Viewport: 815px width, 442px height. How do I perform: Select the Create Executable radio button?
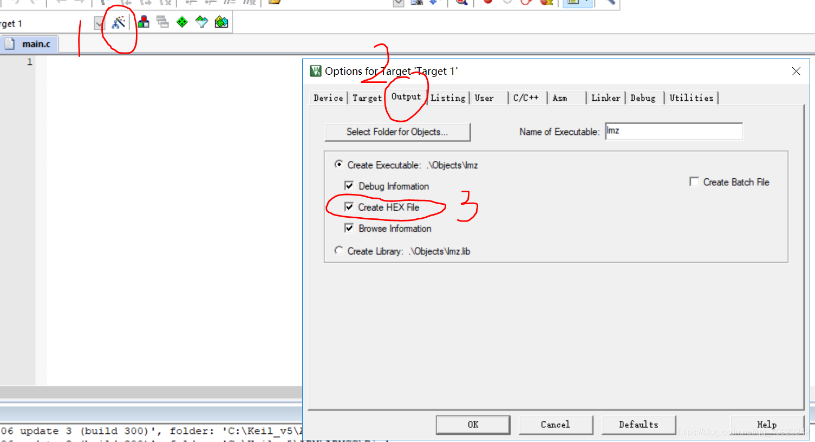click(x=339, y=164)
